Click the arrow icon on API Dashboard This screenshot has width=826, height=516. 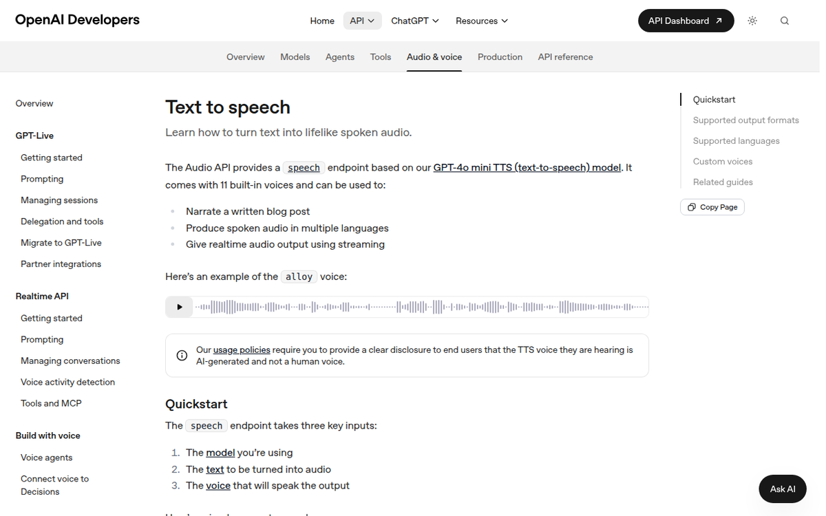pos(719,21)
